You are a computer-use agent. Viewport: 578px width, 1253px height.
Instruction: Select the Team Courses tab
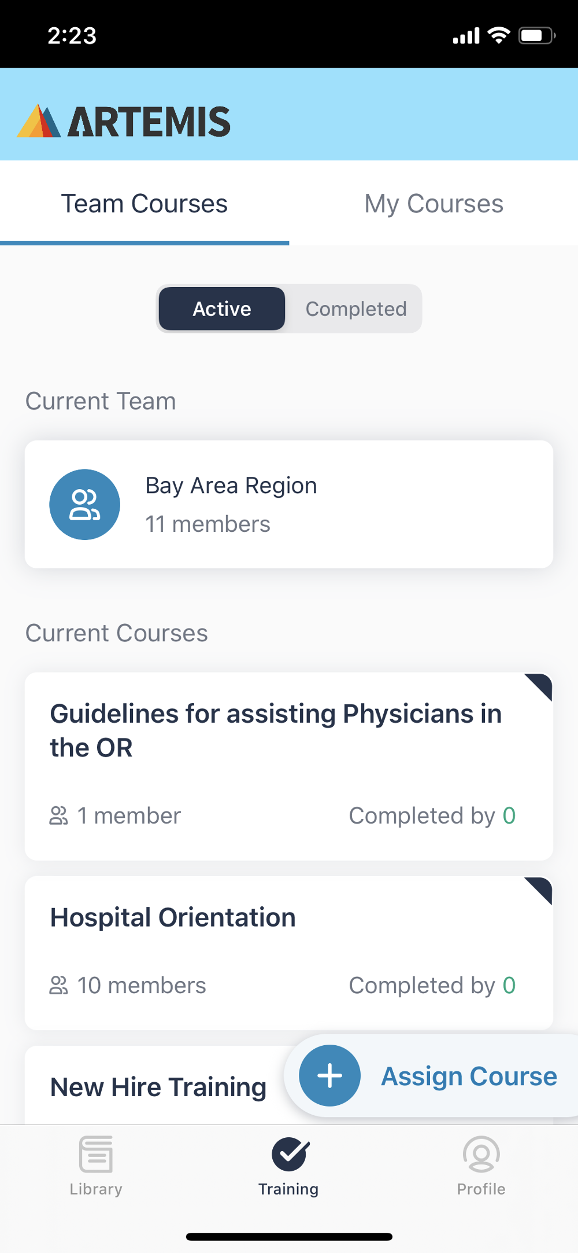coord(144,204)
